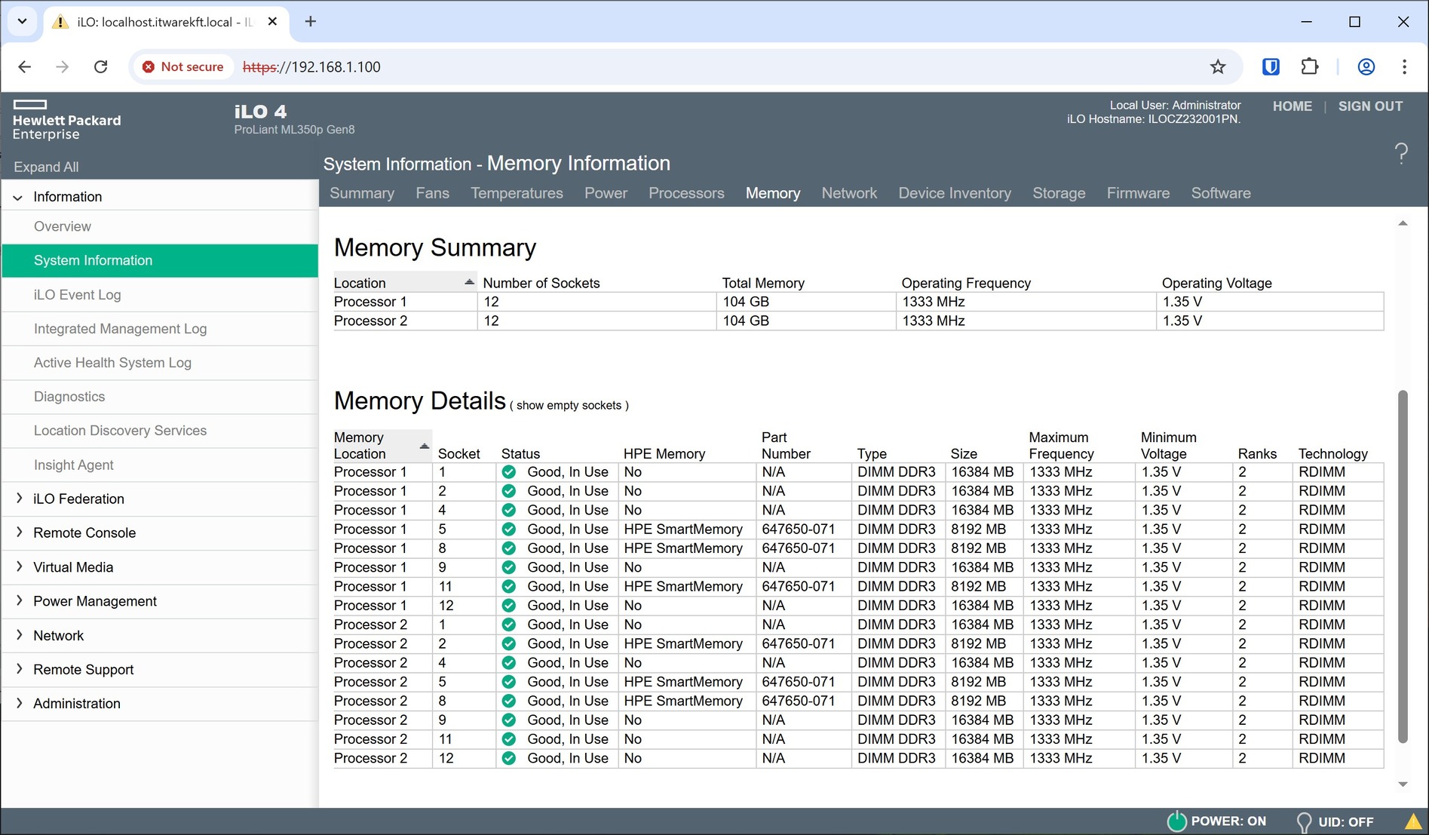Open the Chrome profile avatar icon
The image size is (1429, 835).
(1366, 67)
